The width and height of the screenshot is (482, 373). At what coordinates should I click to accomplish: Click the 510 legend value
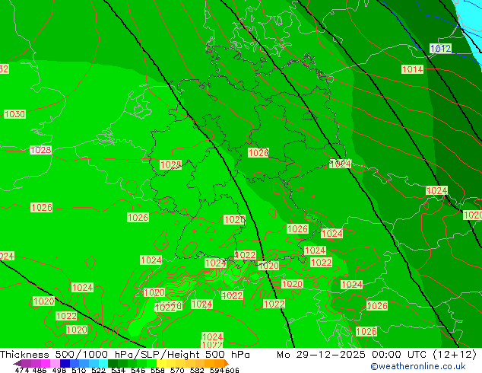(x=79, y=370)
